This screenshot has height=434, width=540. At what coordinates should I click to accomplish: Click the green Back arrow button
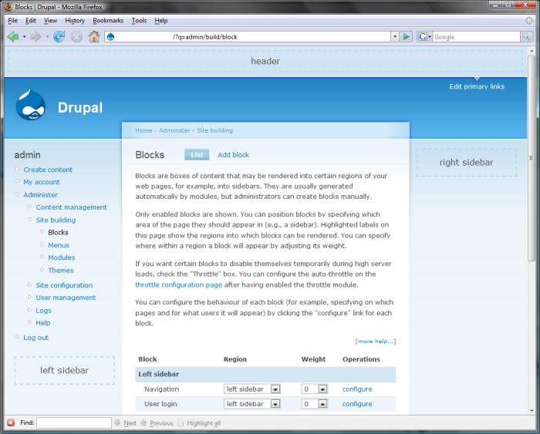[x=13, y=36]
